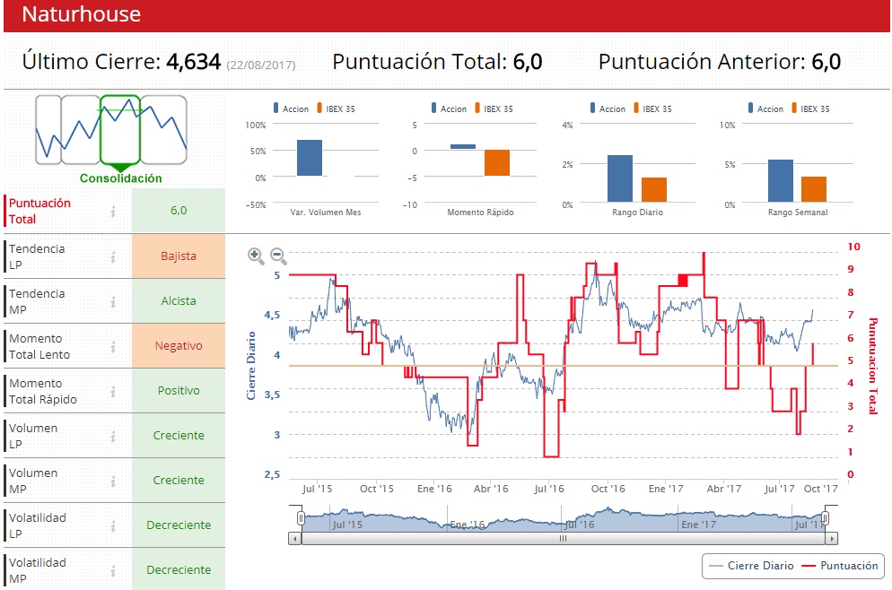Click the navigator horizontal scrollbar thumb

pos(564,538)
